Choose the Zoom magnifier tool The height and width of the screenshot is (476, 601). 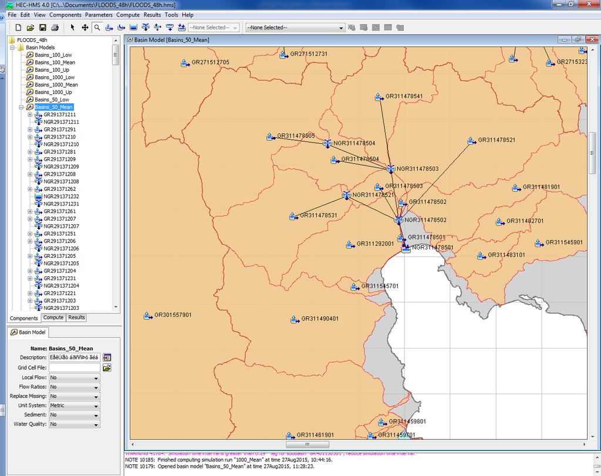pyautogui.click(x=97, y=28)
